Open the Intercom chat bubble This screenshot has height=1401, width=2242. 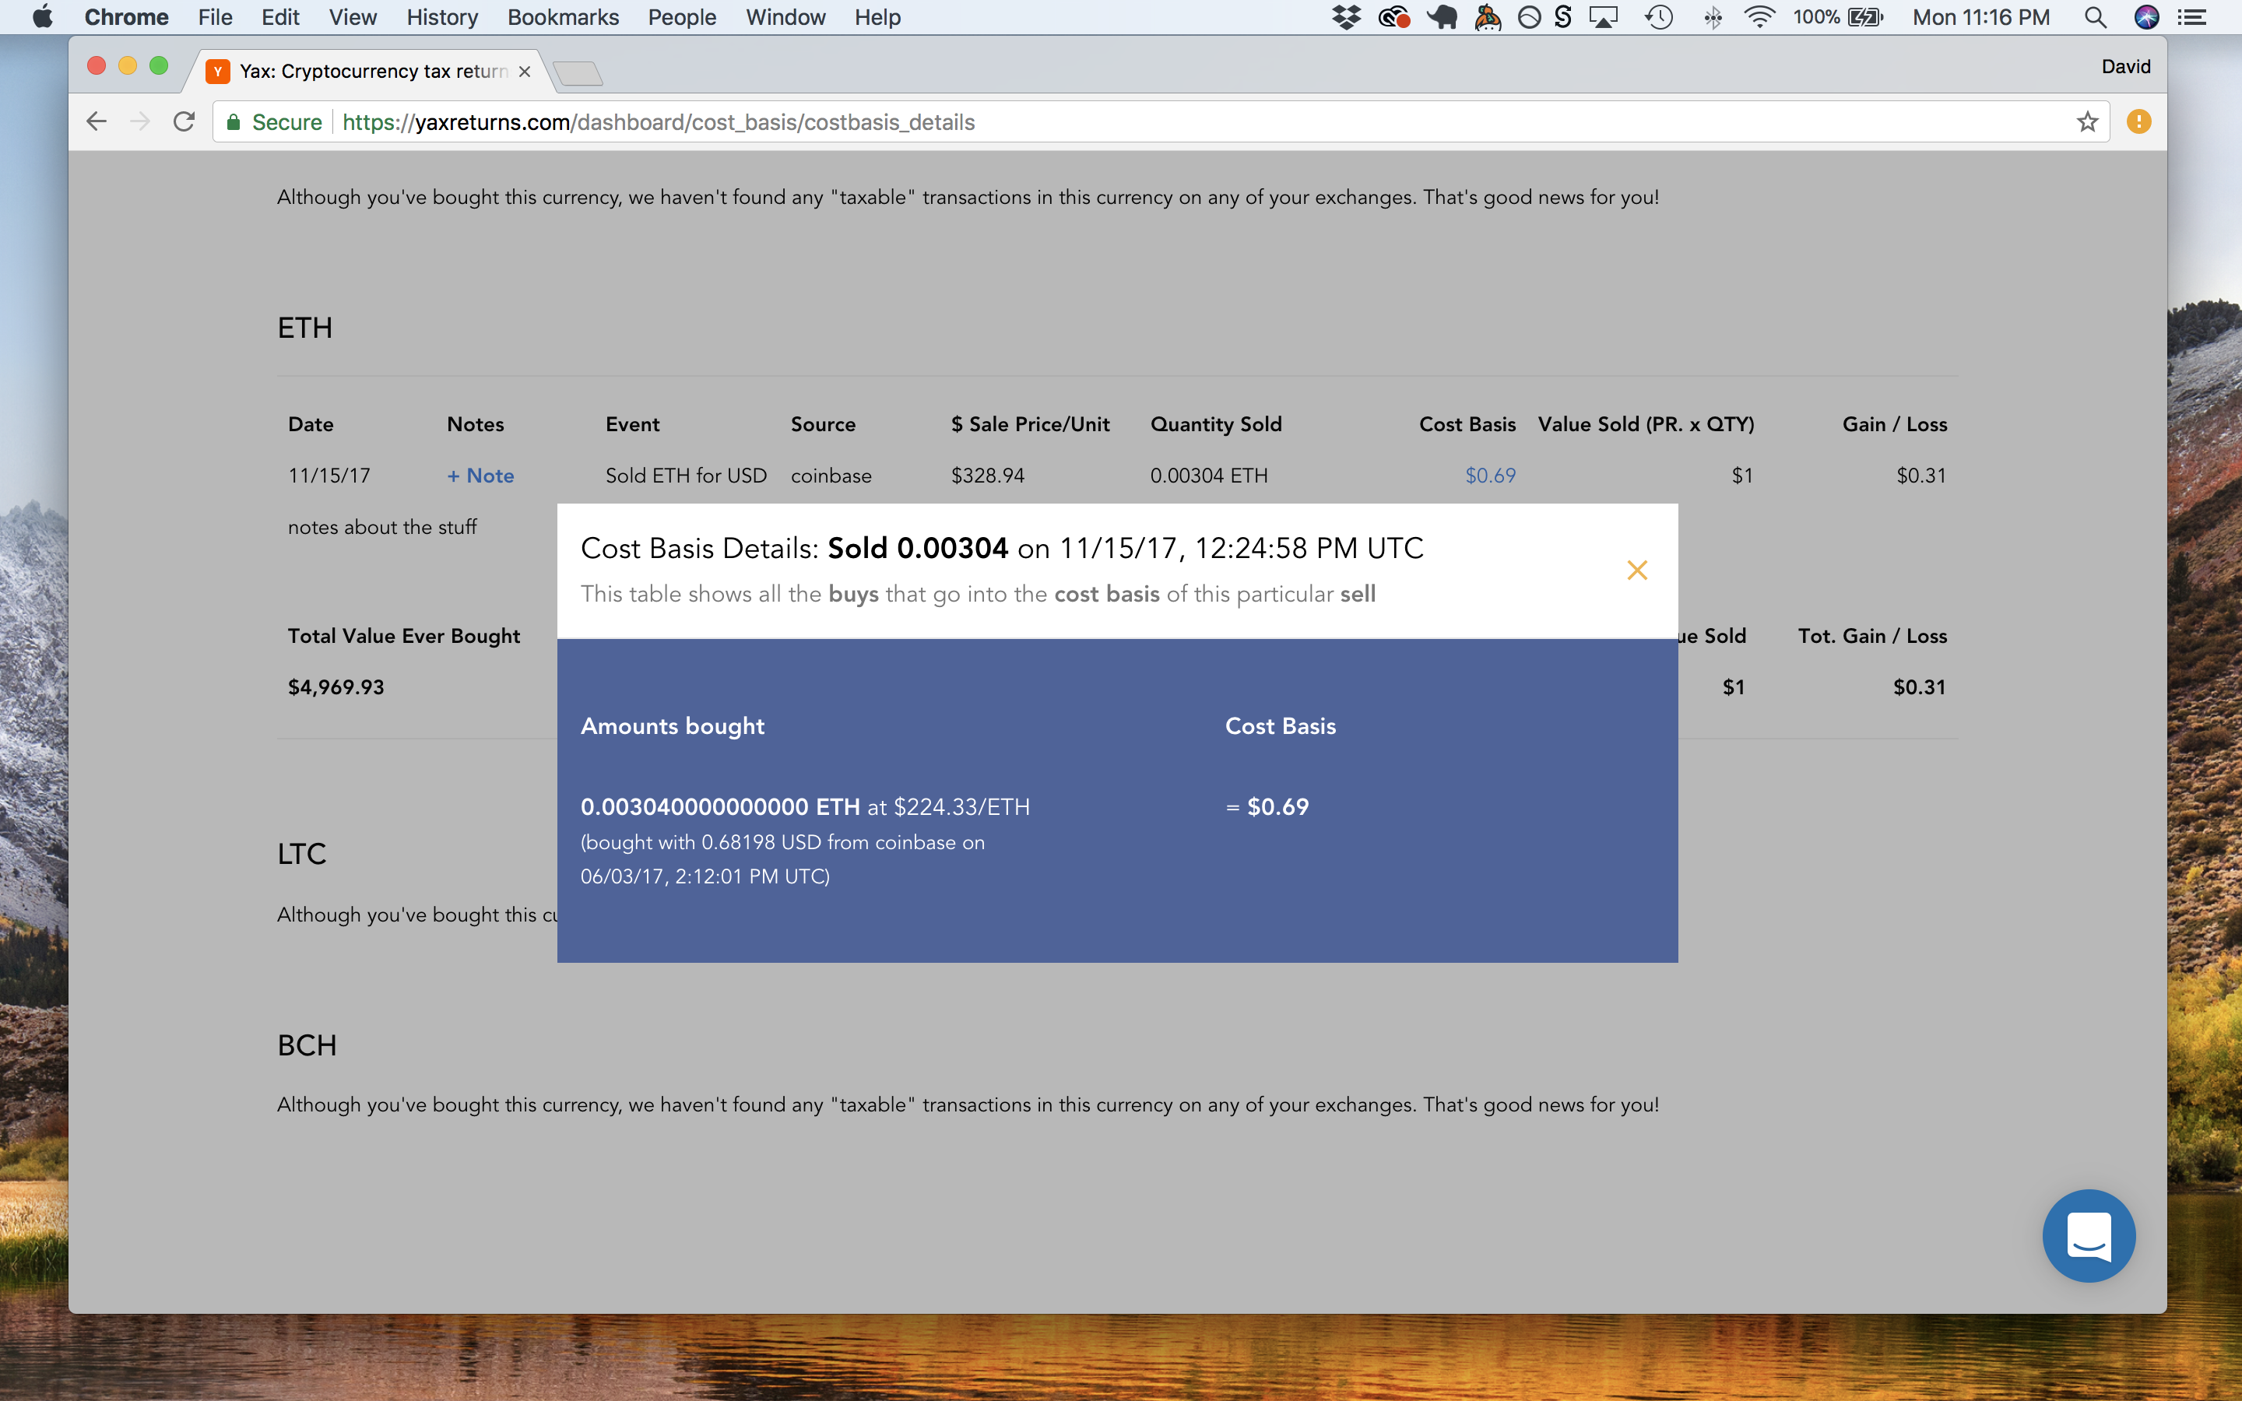(2088, 1235)
